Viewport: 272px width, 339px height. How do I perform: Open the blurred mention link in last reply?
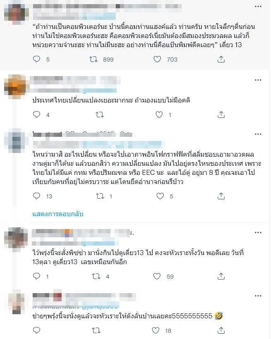[100, 306]
